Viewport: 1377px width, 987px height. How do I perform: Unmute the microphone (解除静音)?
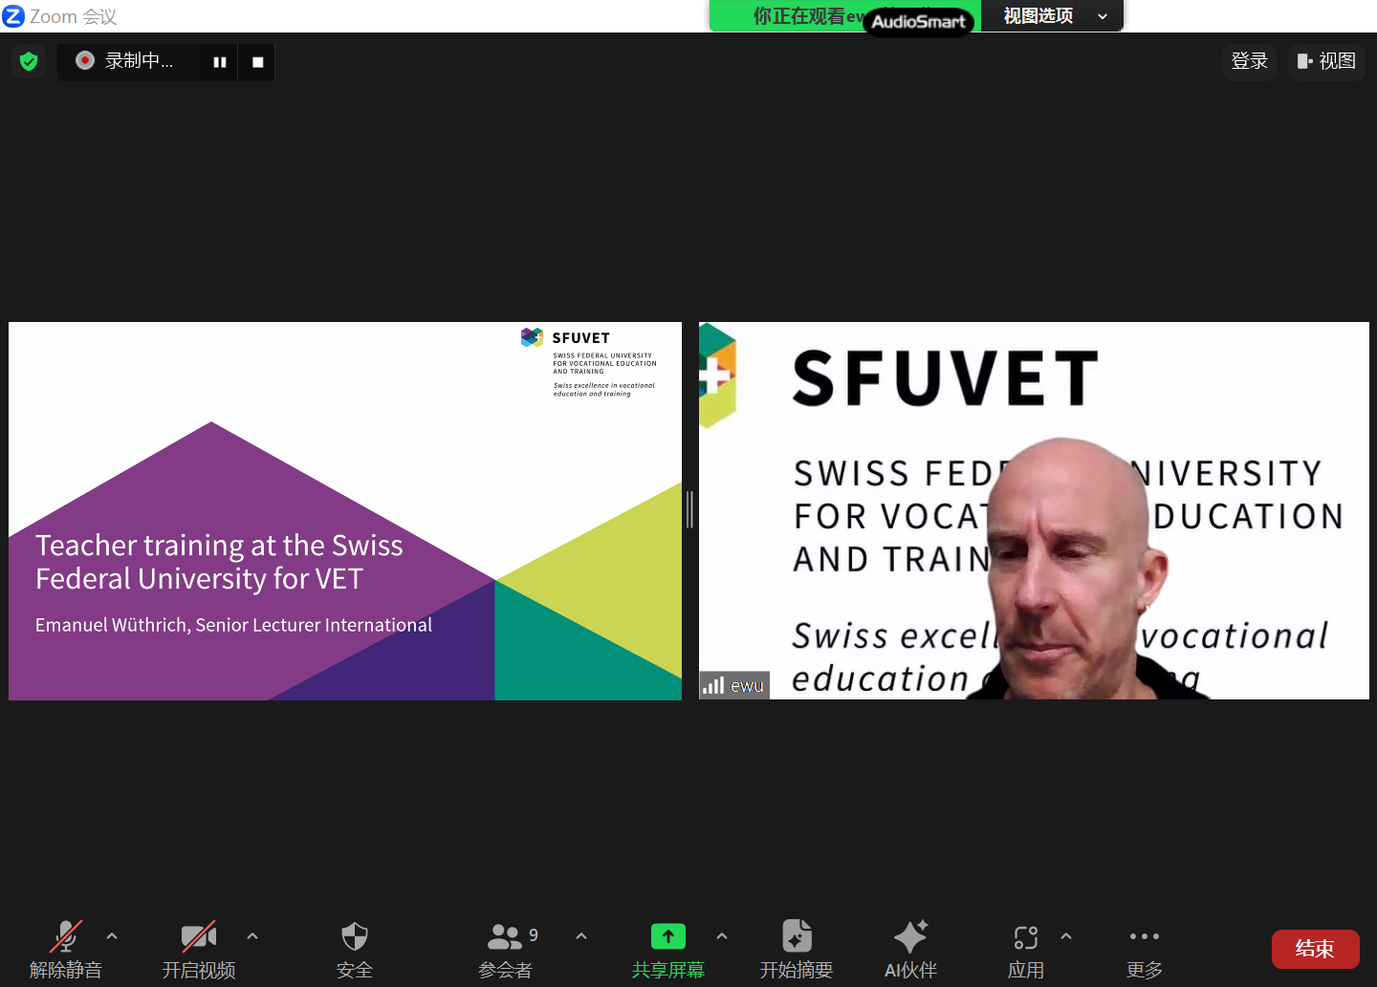point(65,948)
